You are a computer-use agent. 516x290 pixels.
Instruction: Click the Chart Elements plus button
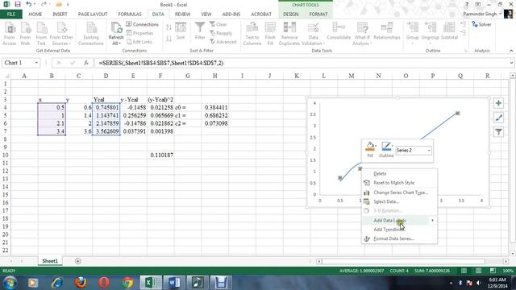[x=498, y=103]
